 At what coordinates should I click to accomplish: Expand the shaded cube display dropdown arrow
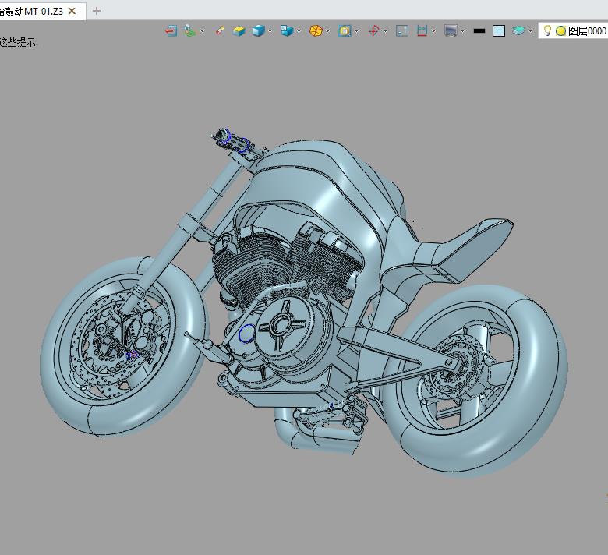(270, 31)
